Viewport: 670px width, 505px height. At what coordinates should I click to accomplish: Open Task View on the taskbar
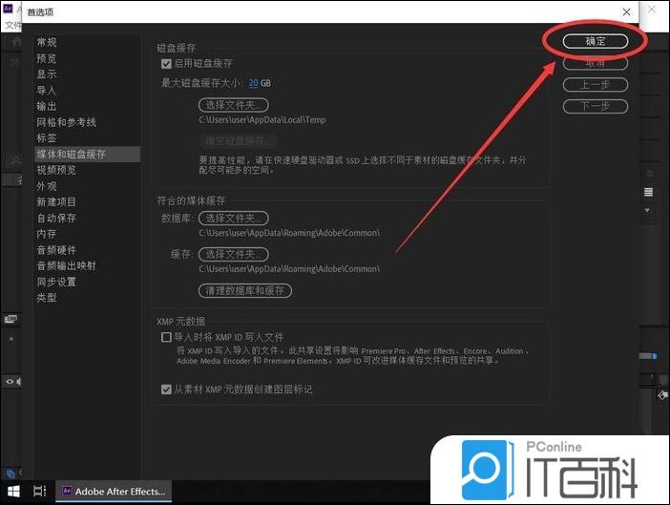click(x=39, y=492)
